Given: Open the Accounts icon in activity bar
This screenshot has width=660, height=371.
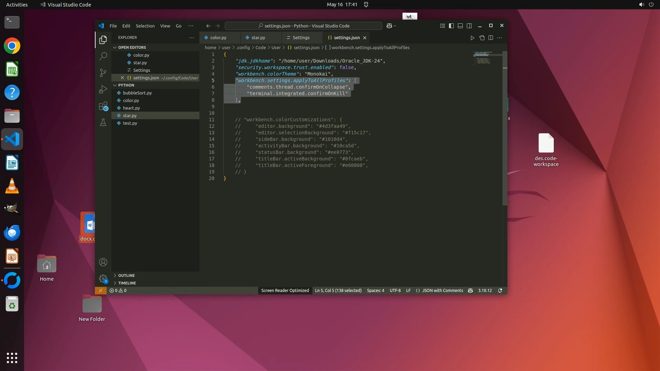Looking at the screenshot, I should pyautogui.click(x=103, y=262).
